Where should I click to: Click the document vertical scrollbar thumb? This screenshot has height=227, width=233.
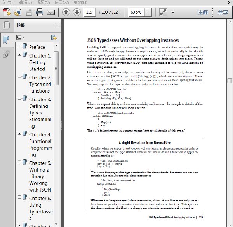[x=230, y=81]
